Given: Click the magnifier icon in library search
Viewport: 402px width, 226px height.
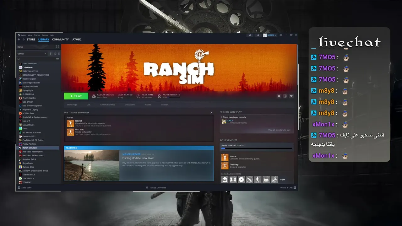Looking at the screenshot, I should tap(19, 59).
